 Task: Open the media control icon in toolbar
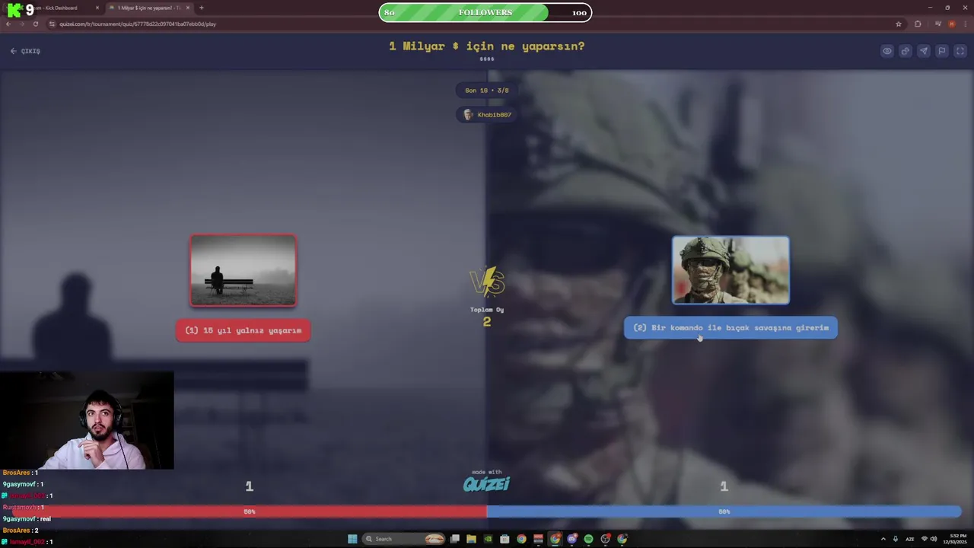point(938,24)
